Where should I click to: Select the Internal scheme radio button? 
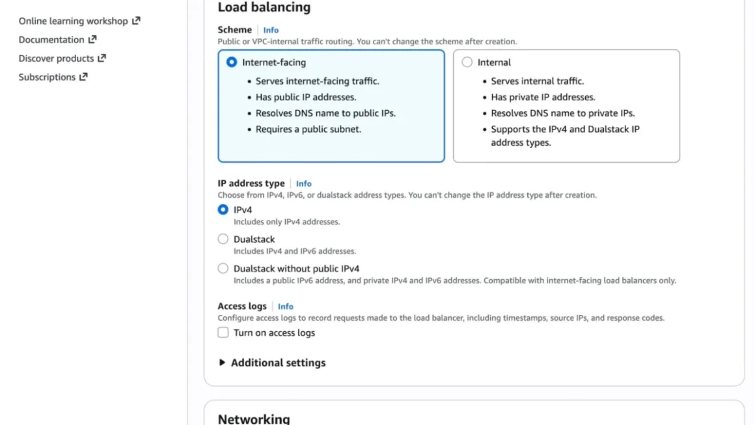tap(467, 62)
